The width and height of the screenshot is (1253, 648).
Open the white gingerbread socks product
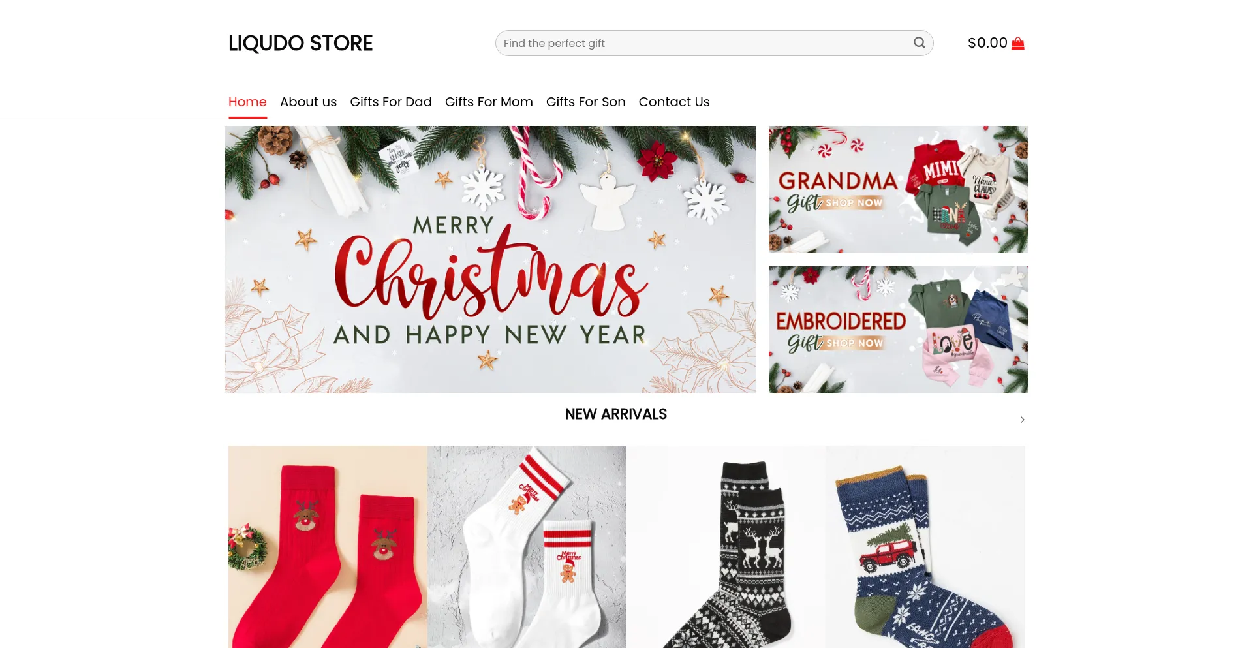527,547
